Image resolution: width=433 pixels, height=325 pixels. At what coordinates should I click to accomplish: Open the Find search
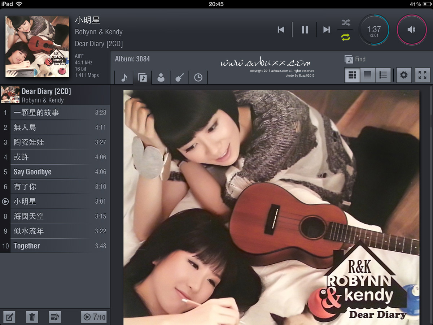(355, 59)
